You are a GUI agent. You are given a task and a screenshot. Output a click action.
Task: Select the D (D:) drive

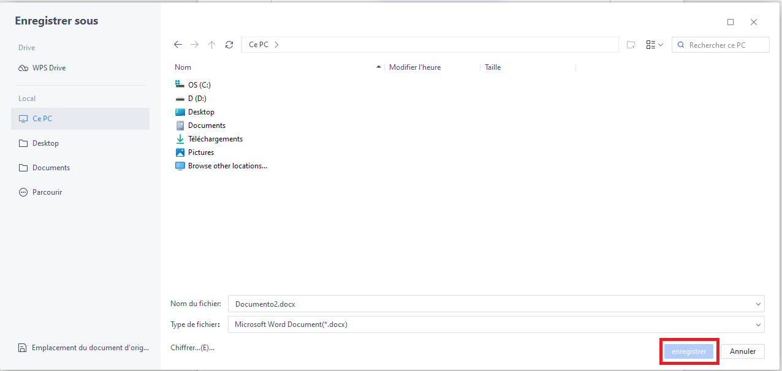click(x=192, y=99)
